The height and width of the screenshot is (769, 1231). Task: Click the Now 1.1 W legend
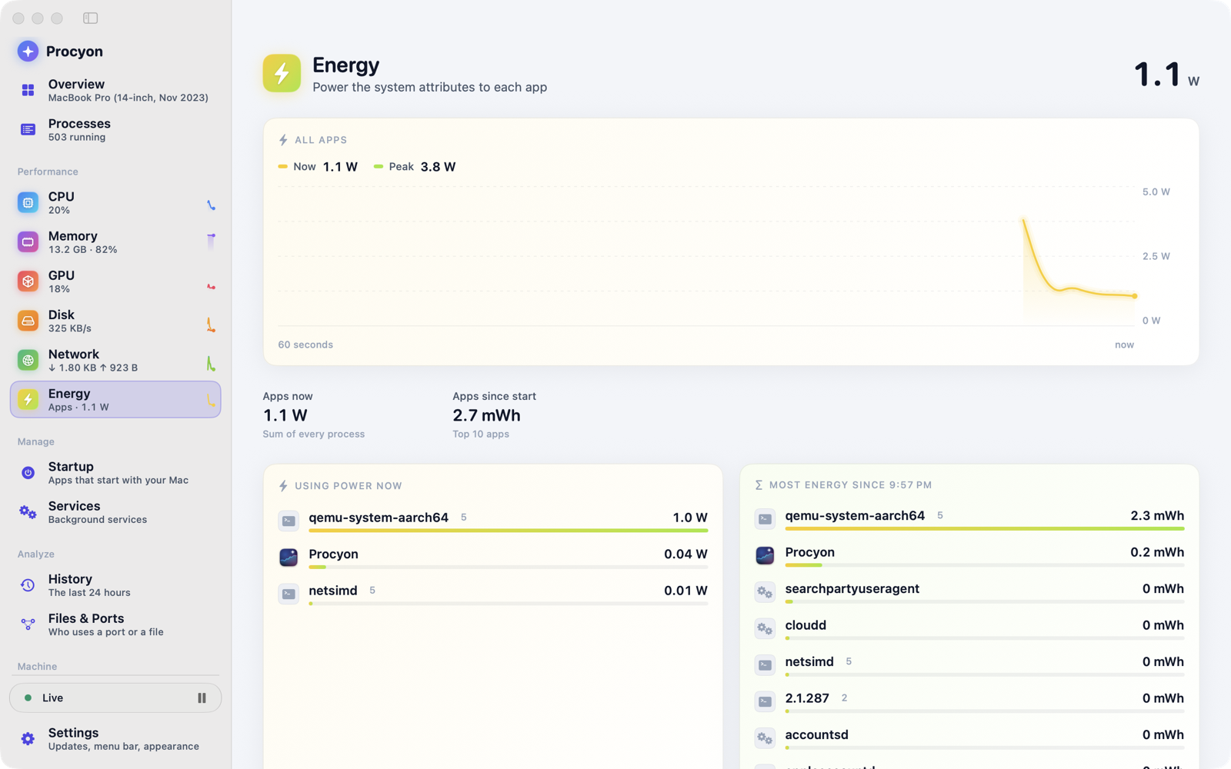[318, 167]
